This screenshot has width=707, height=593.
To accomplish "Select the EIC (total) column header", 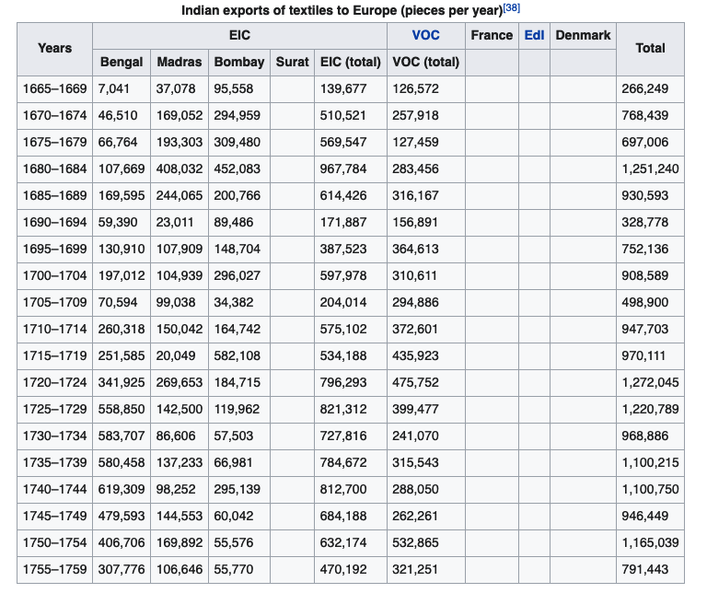I will point(350,62).
